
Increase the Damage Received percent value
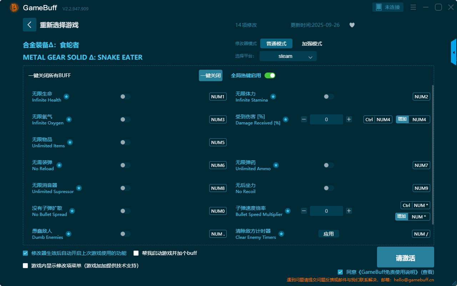click(349, 119)
